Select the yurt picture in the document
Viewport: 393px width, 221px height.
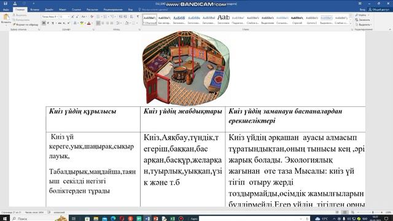pos(186,68)
